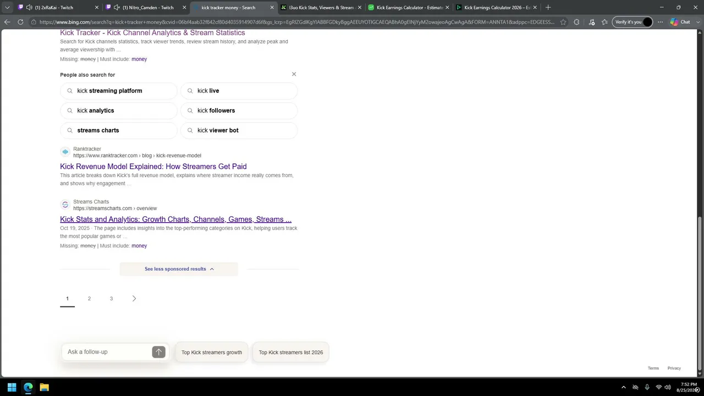Search for kick live suggestion

pyautogui.click(x=239, y=91)
